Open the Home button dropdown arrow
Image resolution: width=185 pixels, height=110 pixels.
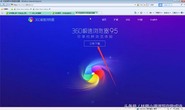pos(138,13)
